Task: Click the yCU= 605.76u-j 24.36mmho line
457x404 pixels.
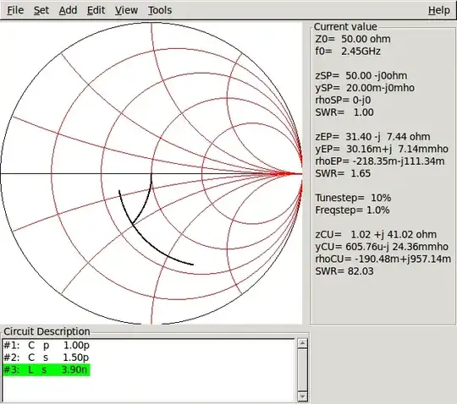Action: click(x=382, y=247)
